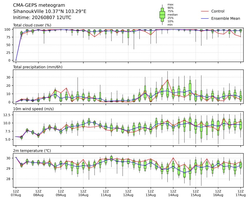
Task: Click the Total precipitation panel title
Action: pos(38,67)
